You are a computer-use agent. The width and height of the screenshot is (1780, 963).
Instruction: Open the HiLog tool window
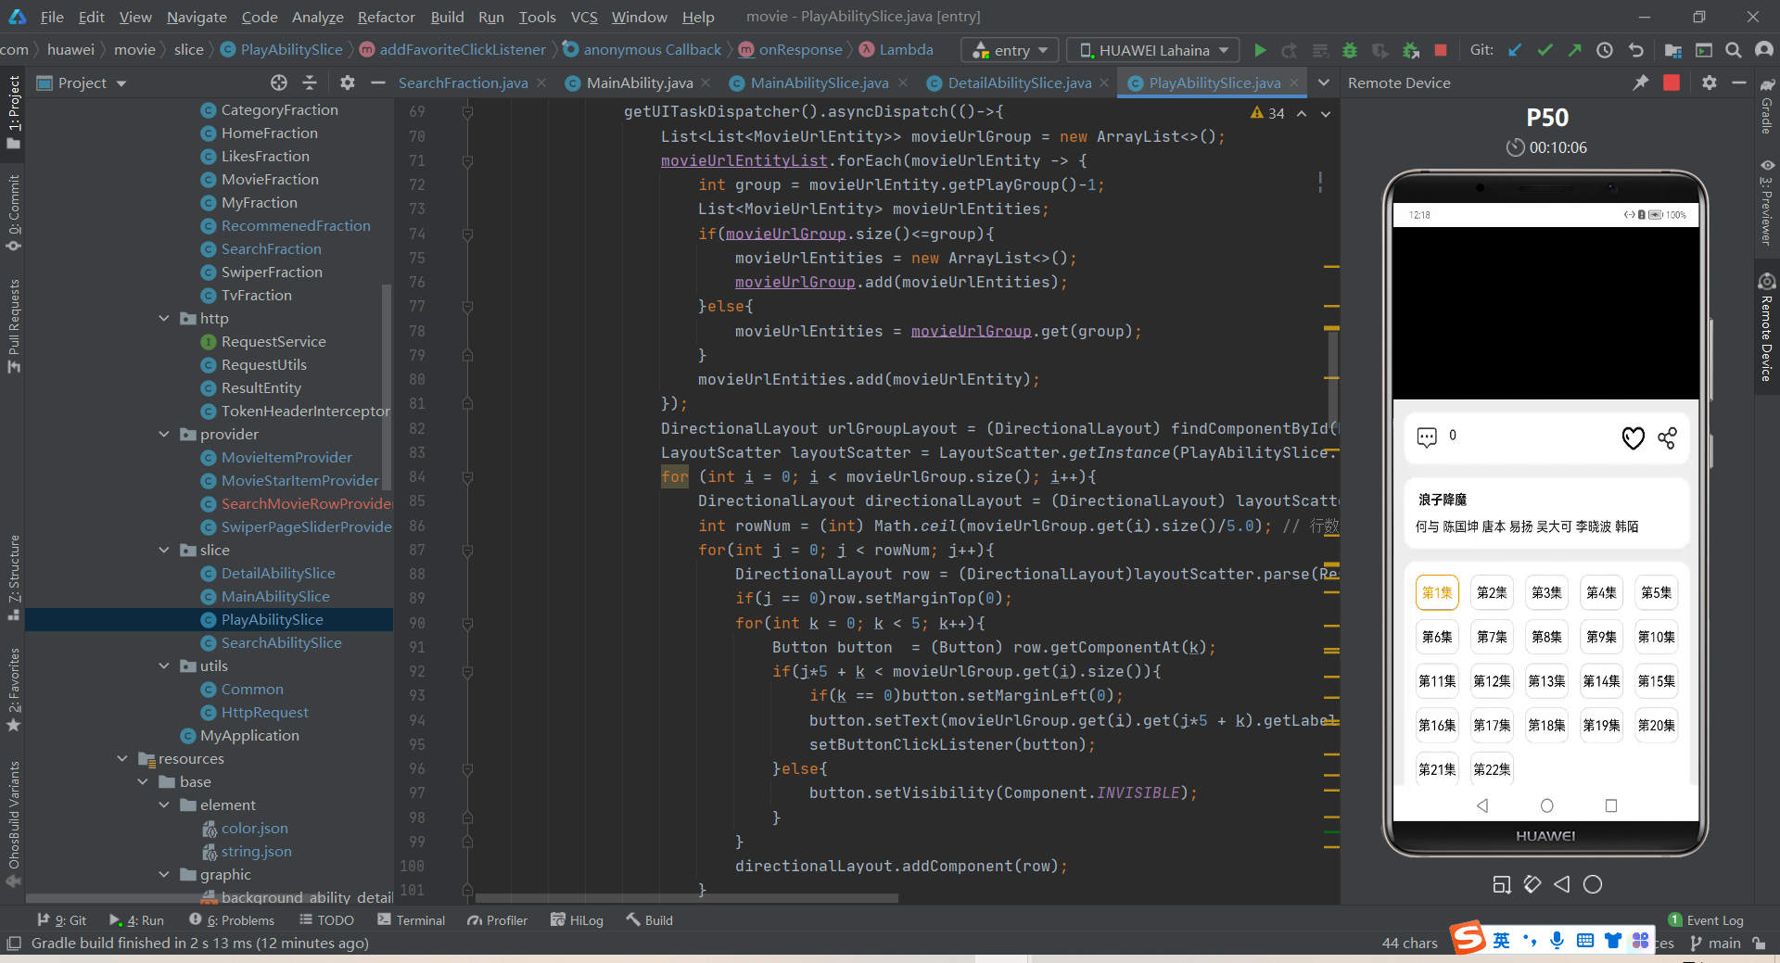point(577,919)
